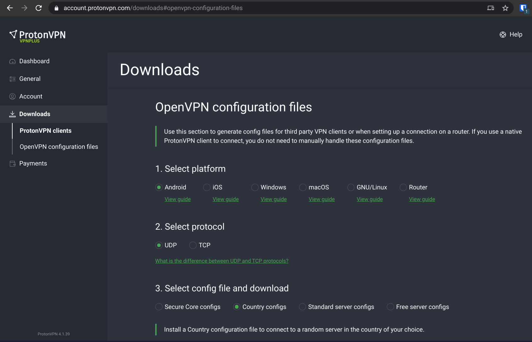Click '3. Select config file and download' heading
The width and height of the screenshot is (532, 342).
[222, 289]
